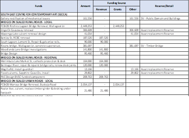Select the SECCA section heading row
This screenshot has width=189, height=138.
tap(95, 14)
